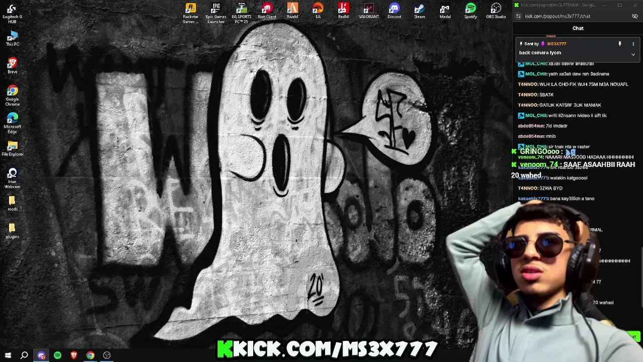Image resolution: width=643 pixels, height=362 pixels.
Task: Open the Logitech G HUB desktop shortcut
Action: (x=12, y=14)
